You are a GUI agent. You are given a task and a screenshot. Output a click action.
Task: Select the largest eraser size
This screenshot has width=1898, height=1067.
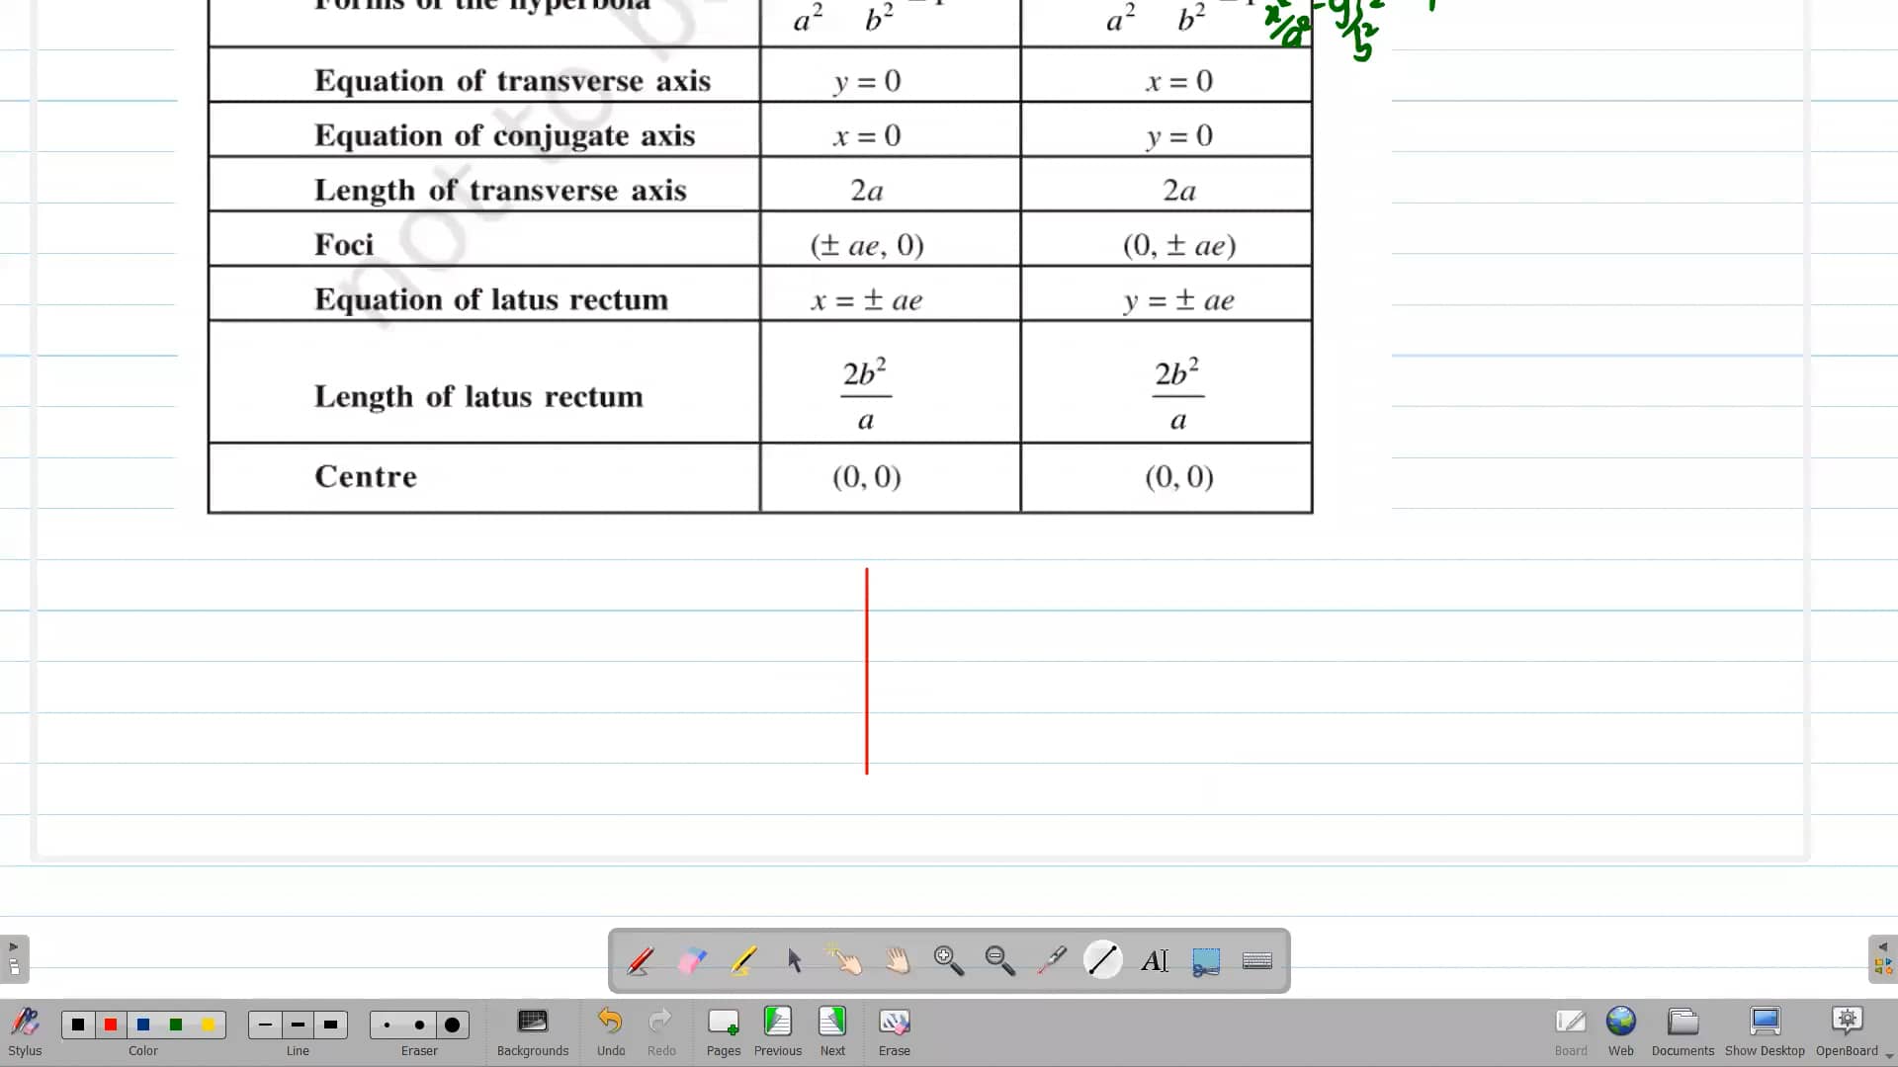(452, 1025)
